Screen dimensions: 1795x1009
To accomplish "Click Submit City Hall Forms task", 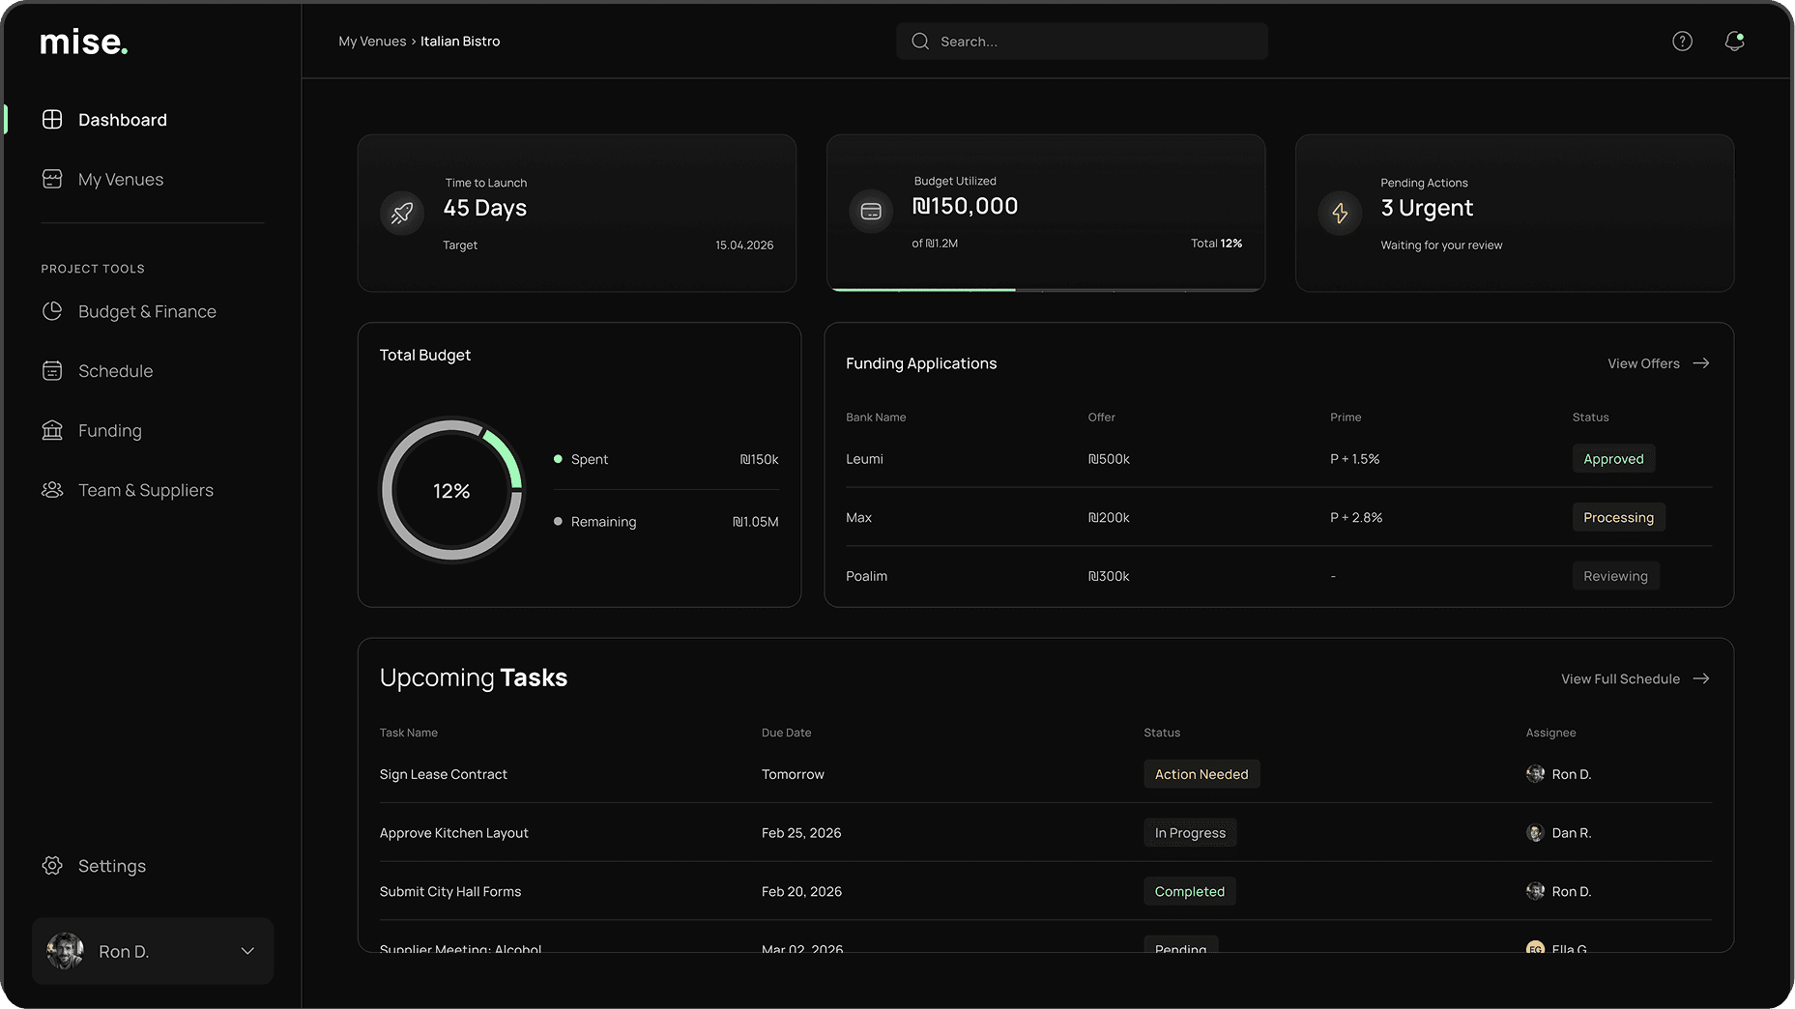I will [449, 891].
